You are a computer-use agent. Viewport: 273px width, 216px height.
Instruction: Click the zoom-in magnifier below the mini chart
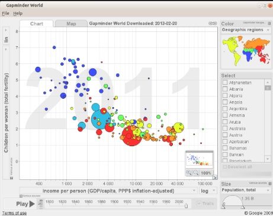(x=189, y=173)
